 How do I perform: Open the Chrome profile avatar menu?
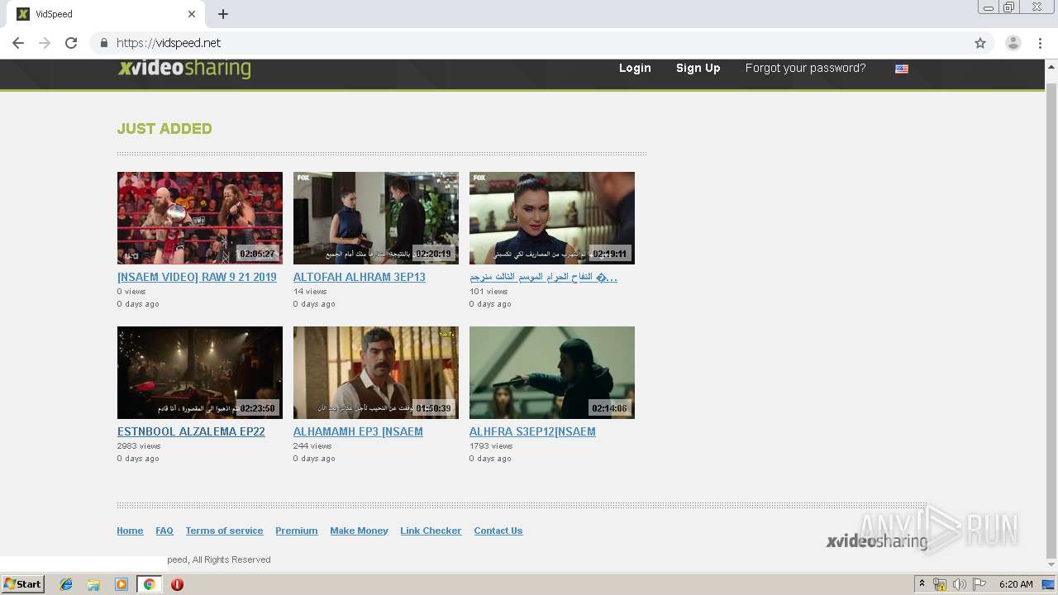(x=1013, y=43)
